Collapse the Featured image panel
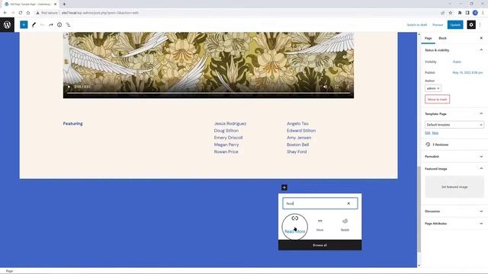 454,169
